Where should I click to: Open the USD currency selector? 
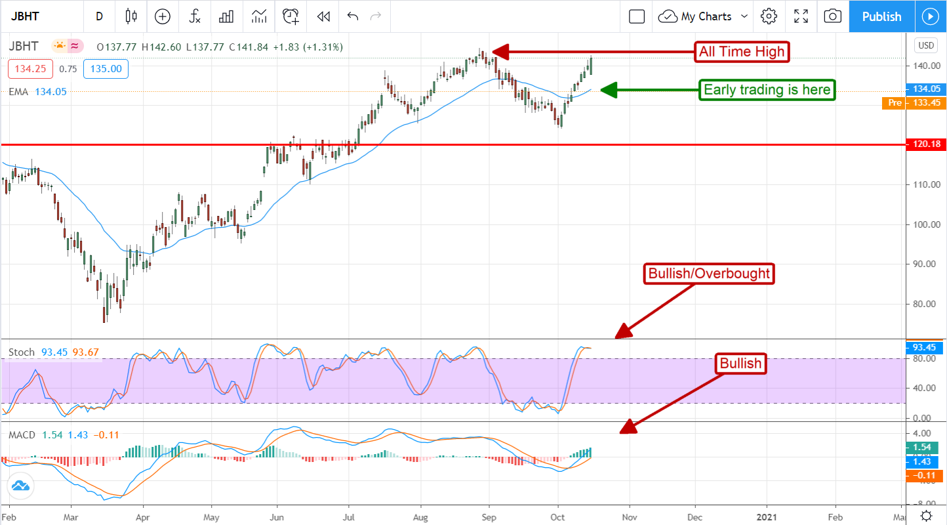(x=926, y=45)
